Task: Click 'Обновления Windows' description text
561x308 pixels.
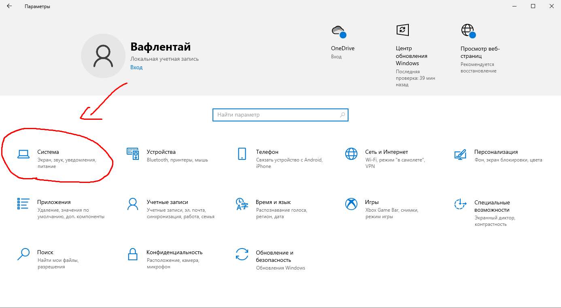Action: point(280,268)
